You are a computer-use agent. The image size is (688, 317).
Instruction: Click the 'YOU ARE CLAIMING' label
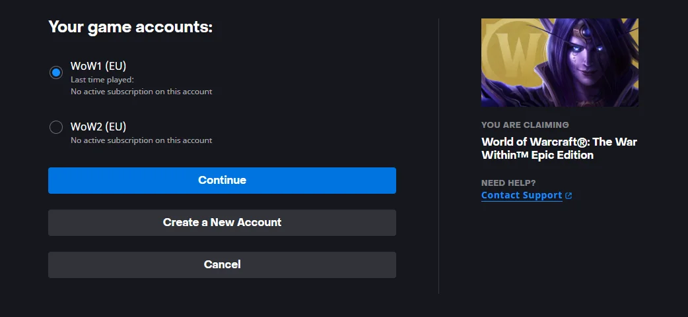coord(525,125)
